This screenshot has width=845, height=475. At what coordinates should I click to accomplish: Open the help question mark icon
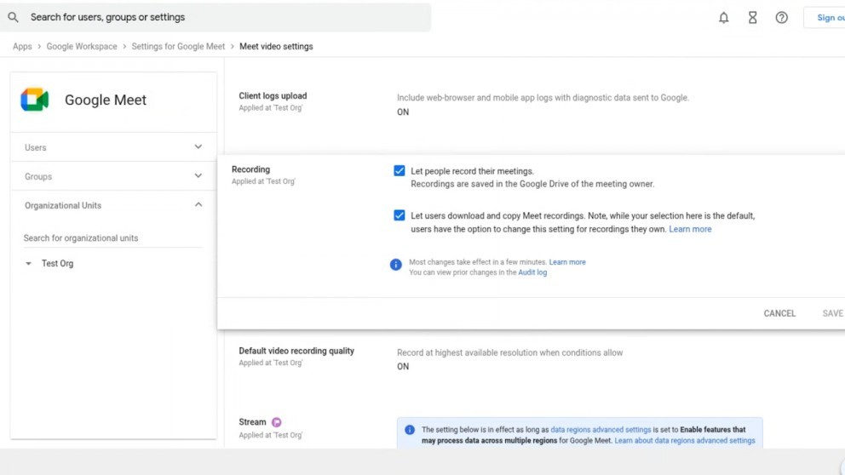[781, 17]
